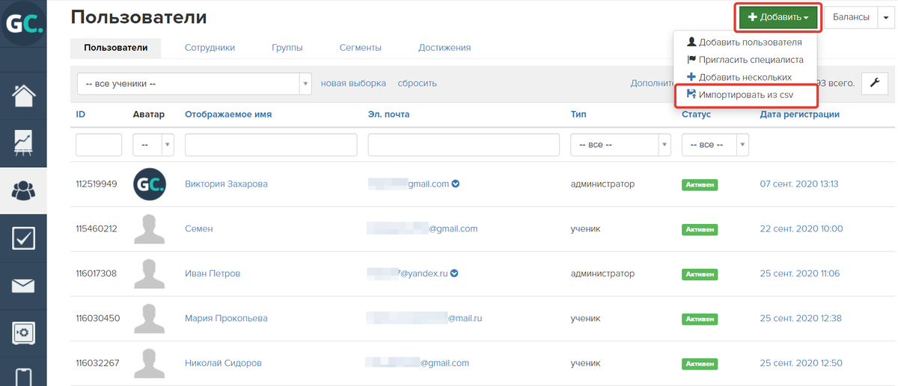Click Виктория Захарова's GC avatar

(149, 184)
